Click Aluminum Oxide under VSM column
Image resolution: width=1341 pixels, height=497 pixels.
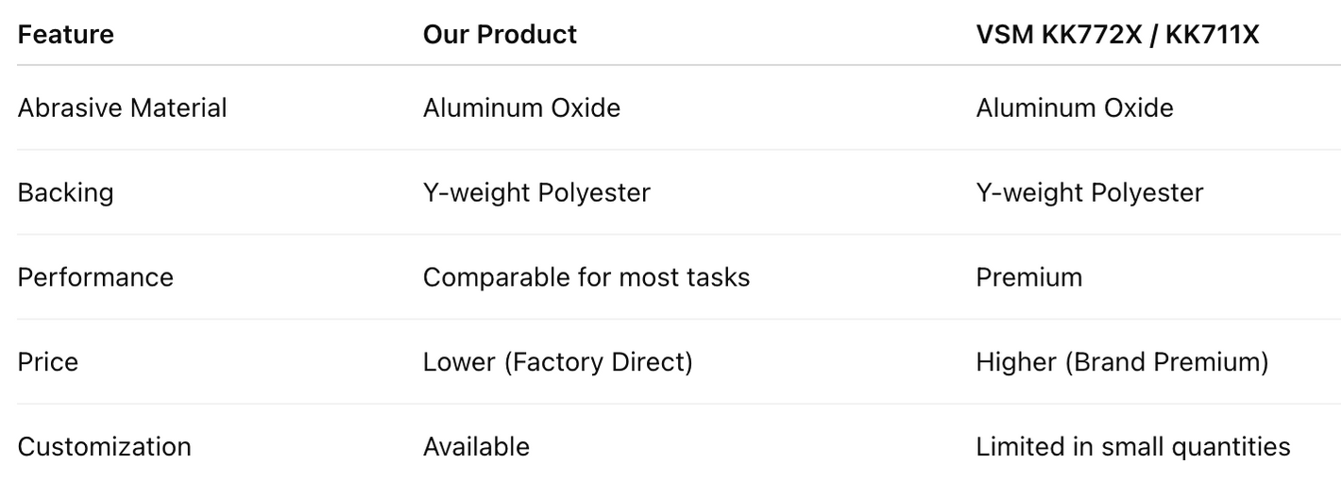click(1075, 108)
